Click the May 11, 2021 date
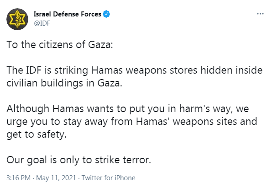Viewport: 272px width, 188px height. tap(56, 178)
